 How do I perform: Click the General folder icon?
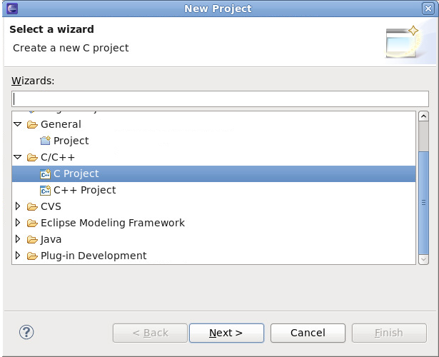tap(32, 124)
